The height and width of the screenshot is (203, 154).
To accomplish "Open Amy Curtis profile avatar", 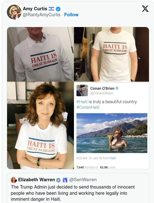I will point(14,12).
